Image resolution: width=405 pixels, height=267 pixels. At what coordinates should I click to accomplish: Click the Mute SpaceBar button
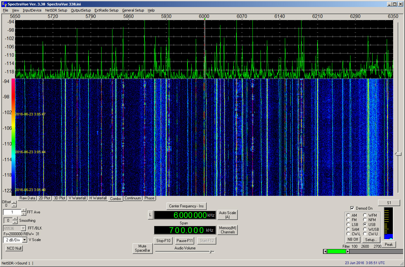pyautogui.click(x=143, y=248)
